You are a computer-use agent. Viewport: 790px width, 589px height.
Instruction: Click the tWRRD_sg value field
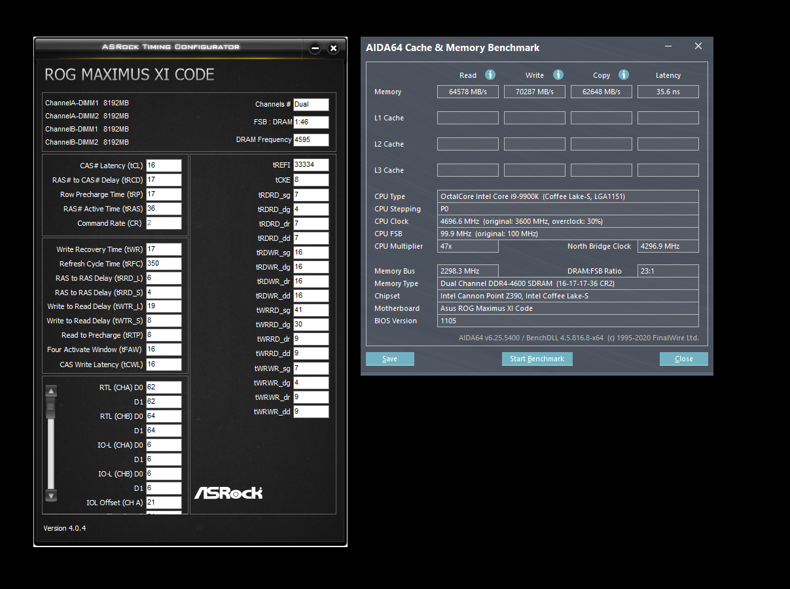click(x=311, y=310)
